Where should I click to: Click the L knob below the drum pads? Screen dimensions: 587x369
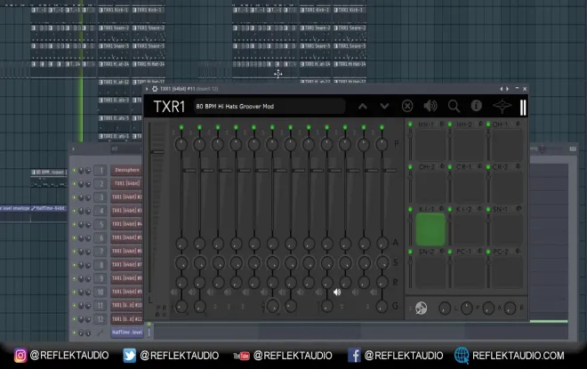445,309
